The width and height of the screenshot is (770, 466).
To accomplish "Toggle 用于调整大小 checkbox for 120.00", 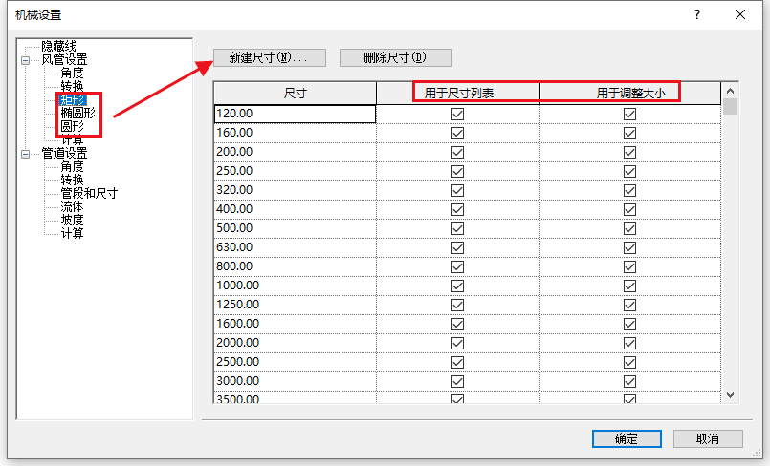I will pos(630,115).
